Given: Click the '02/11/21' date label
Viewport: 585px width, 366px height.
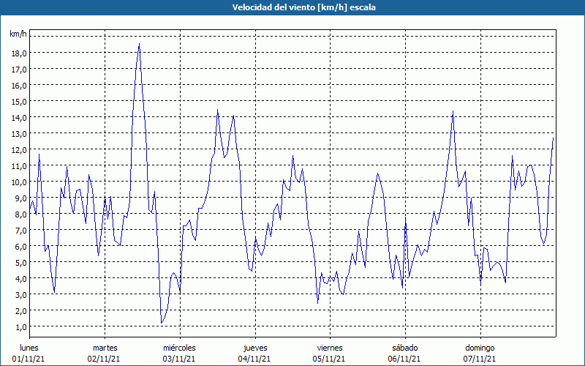Looking at the screenshot, I should point(104,359).
